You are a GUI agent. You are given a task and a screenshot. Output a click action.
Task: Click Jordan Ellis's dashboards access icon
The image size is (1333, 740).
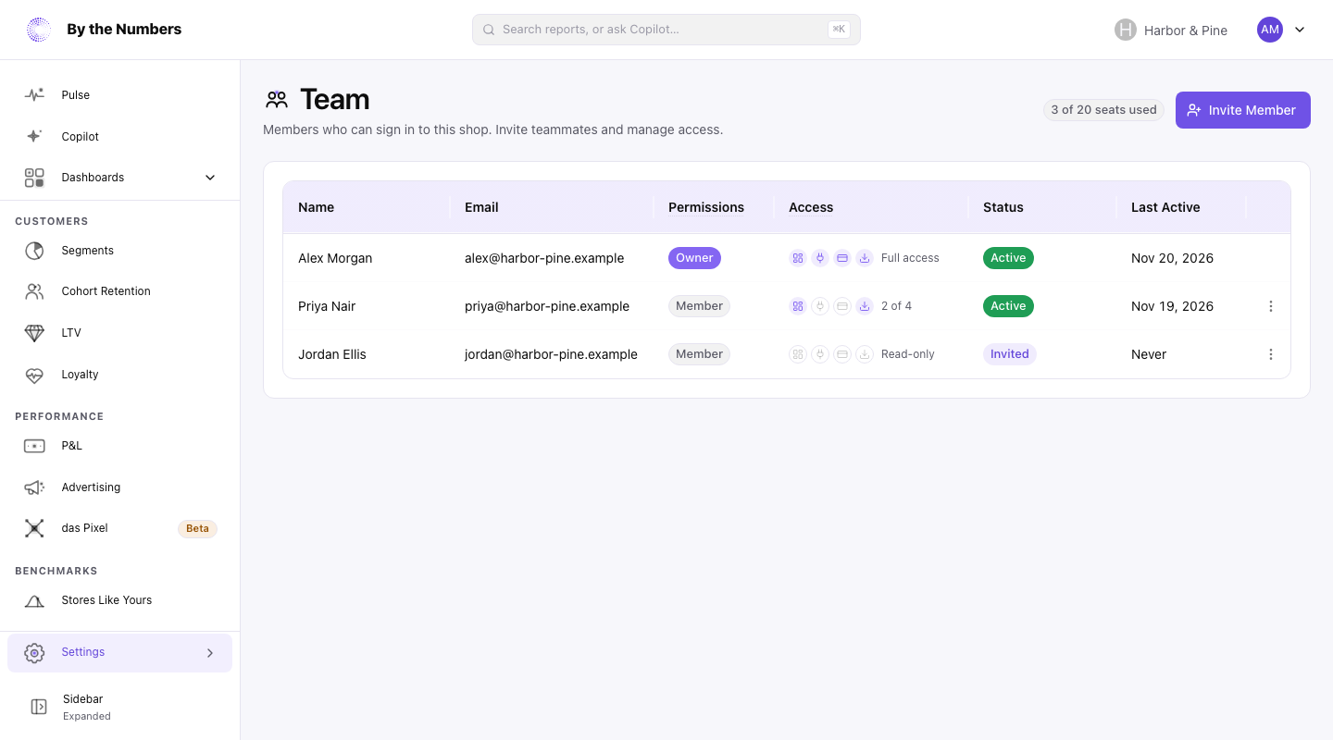pyautogui.click(x=798, y=354)
